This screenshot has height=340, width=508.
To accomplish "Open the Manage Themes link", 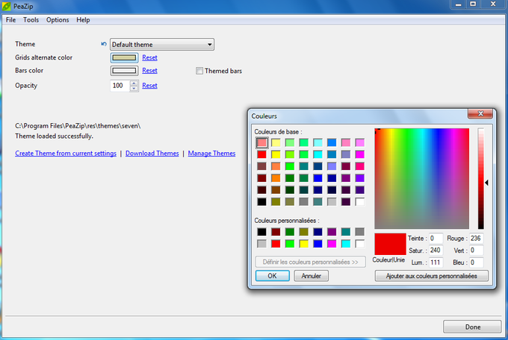I will coord(211,153).
